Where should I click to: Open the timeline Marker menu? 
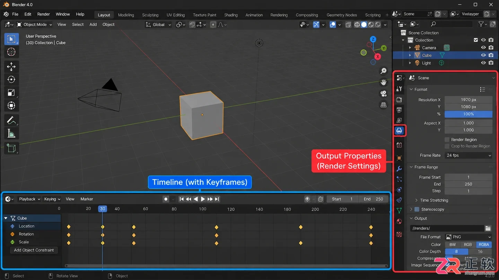[x=87, y=199]
